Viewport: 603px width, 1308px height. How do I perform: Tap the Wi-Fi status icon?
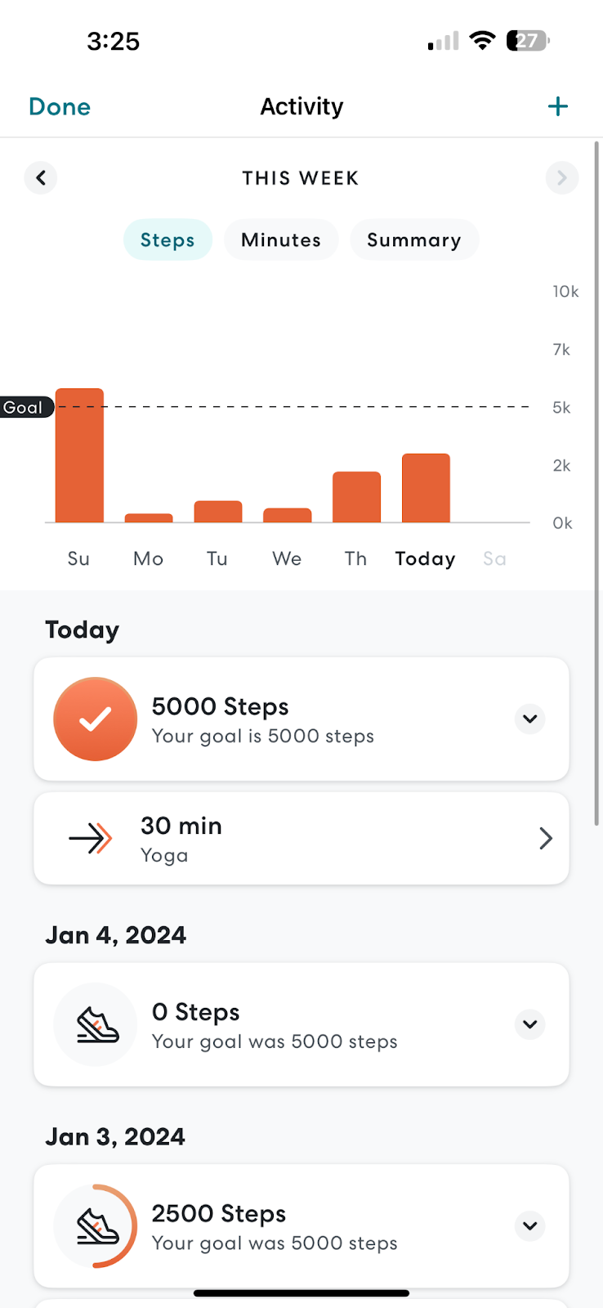(x=483, y=40)
